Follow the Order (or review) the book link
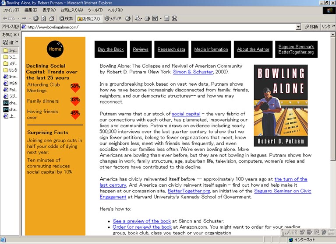This screenshot has height=244, width=336. point(142,227)
